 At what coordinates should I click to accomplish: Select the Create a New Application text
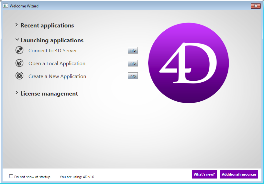pos(57,77)
